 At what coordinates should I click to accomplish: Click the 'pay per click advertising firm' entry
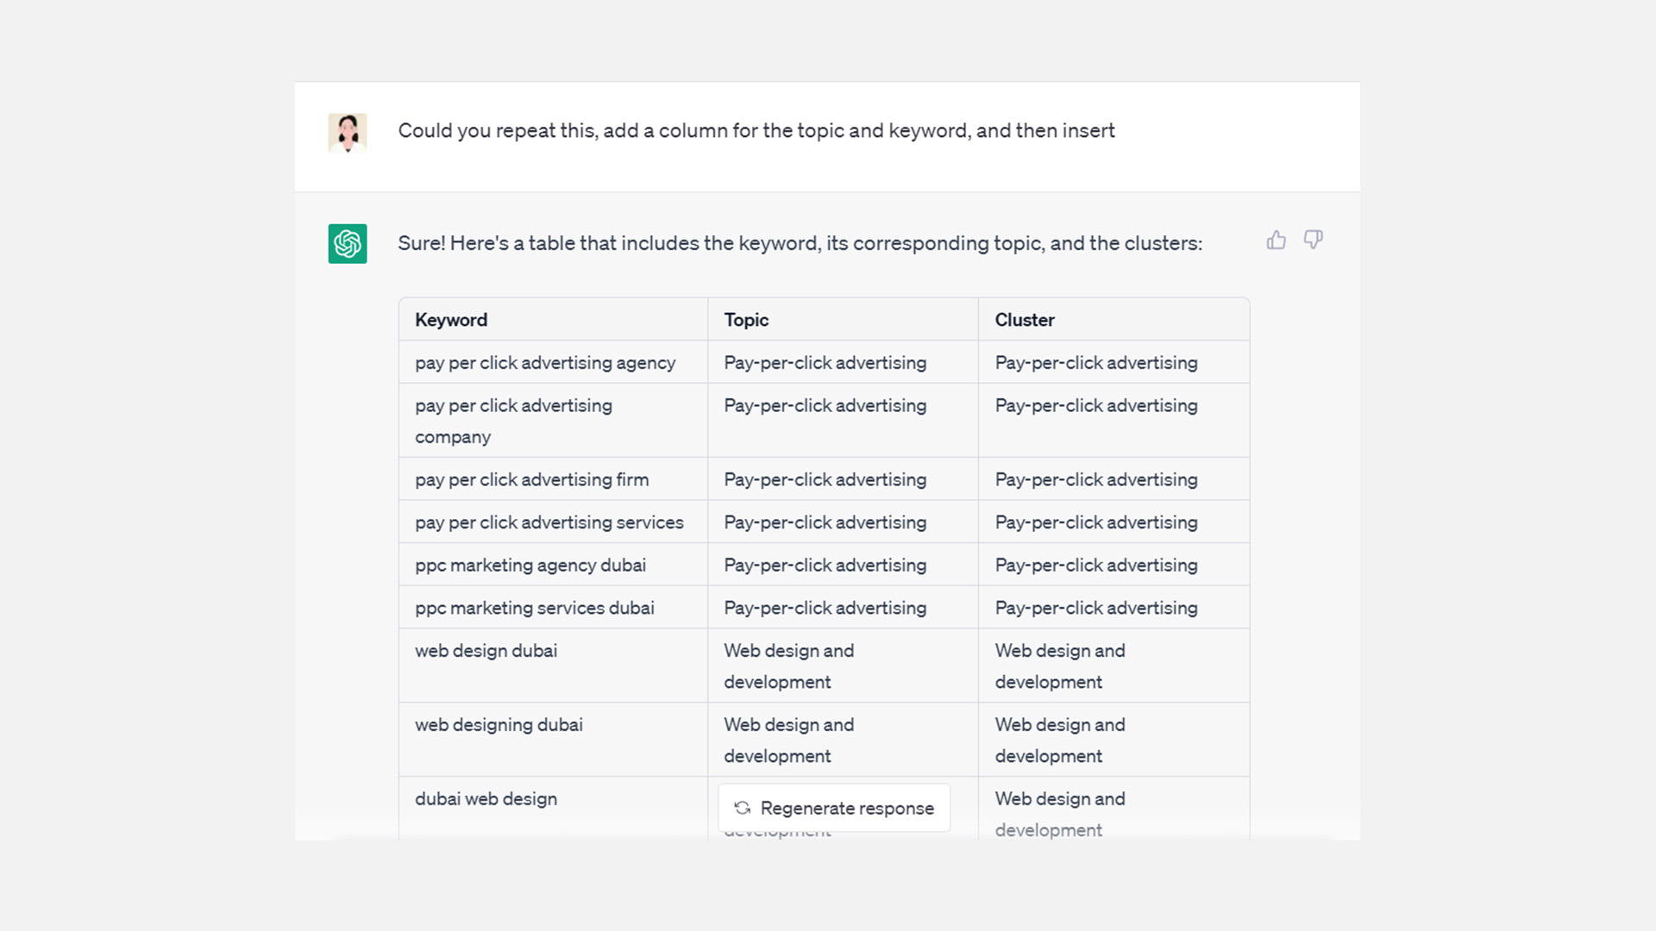[x=531, y=479]
